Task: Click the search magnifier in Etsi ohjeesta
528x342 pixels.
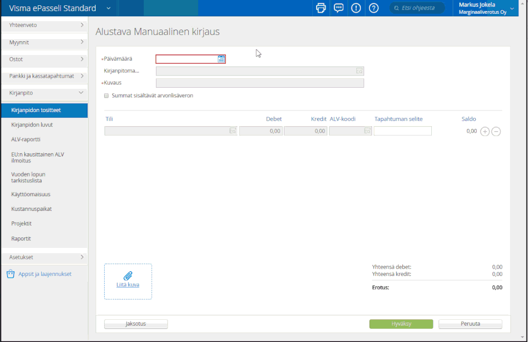Action: (x=396, y=8)
